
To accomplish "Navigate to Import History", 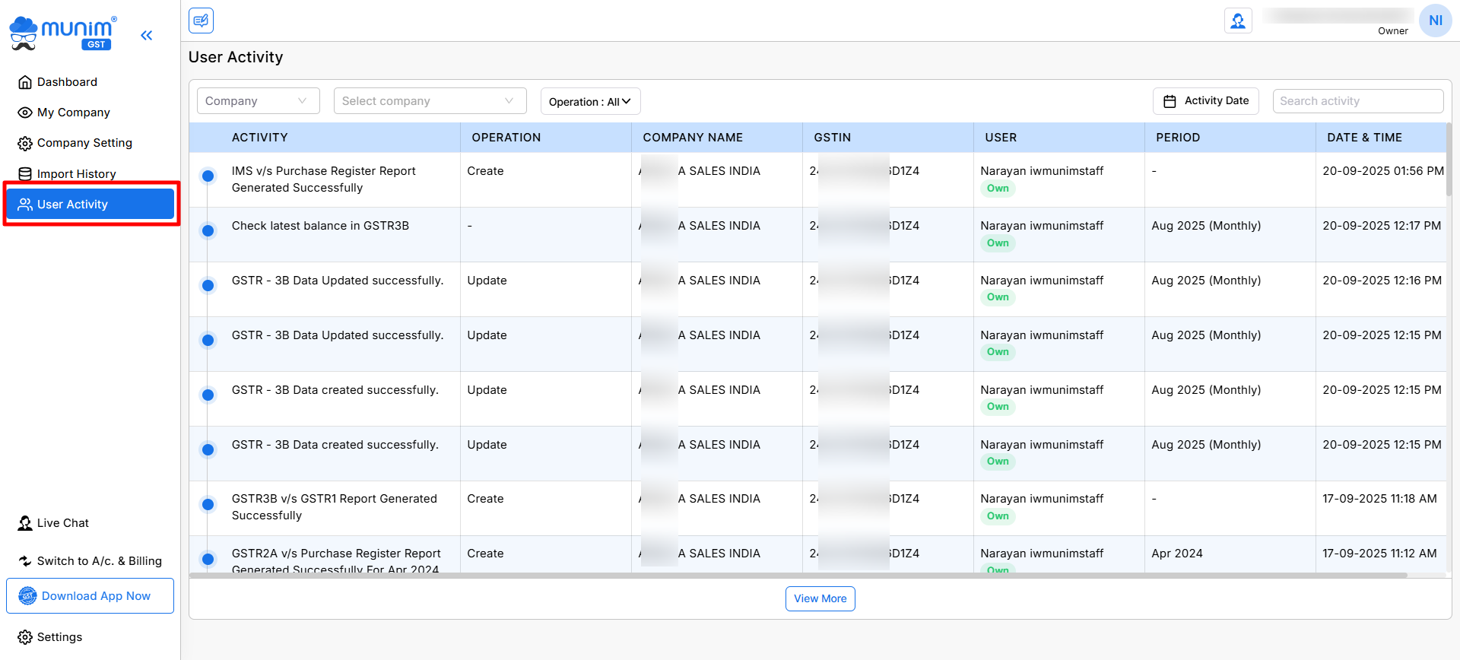I will coord(76,174).
